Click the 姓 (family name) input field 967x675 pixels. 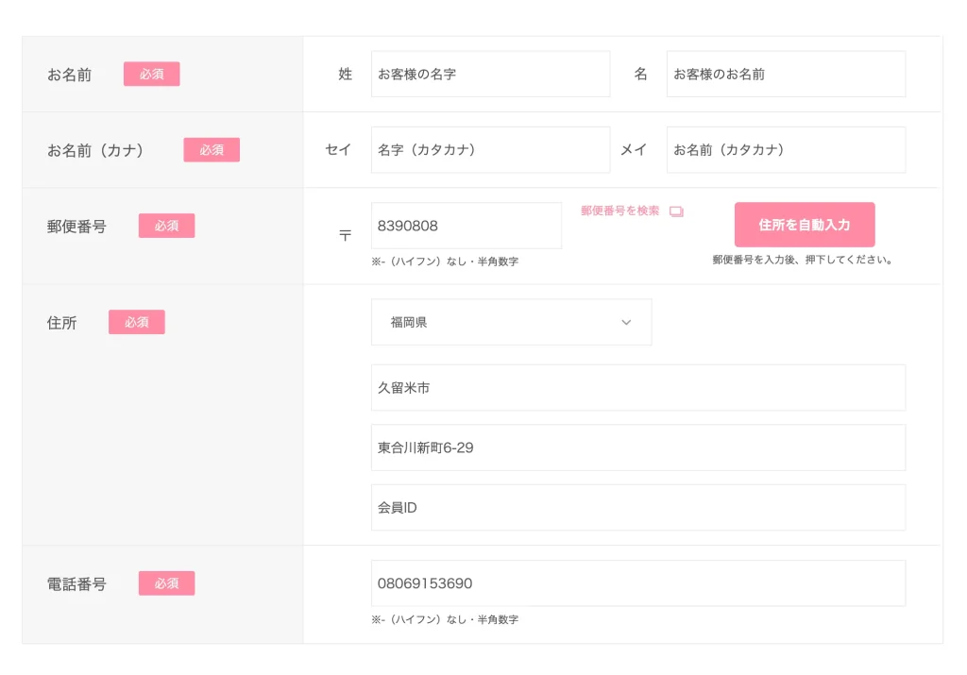[x=490, y=74]
